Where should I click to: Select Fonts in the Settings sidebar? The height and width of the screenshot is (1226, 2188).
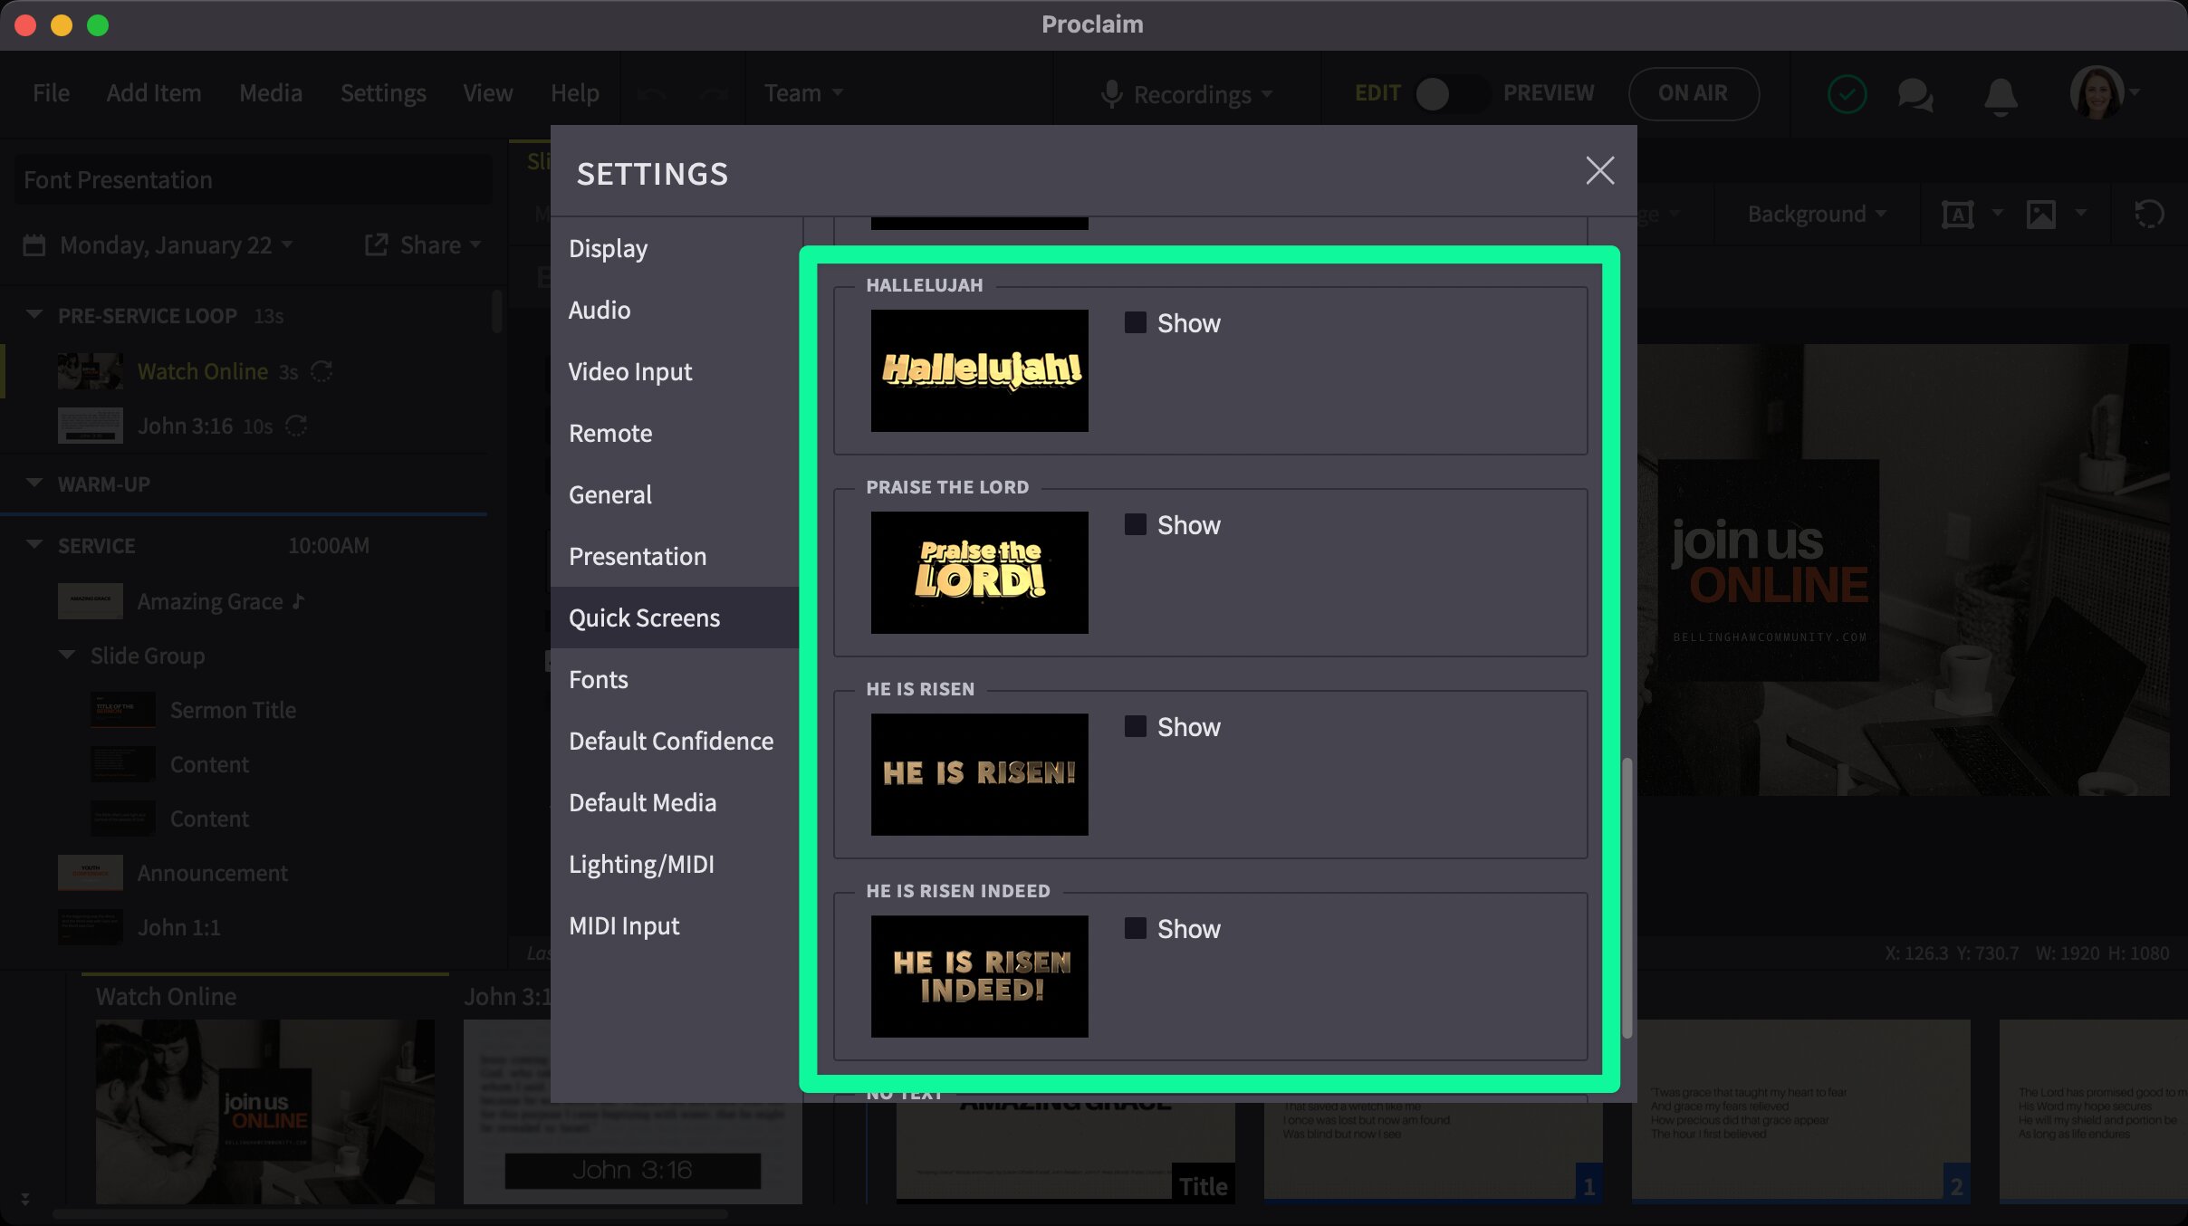[x=598, y=679]
